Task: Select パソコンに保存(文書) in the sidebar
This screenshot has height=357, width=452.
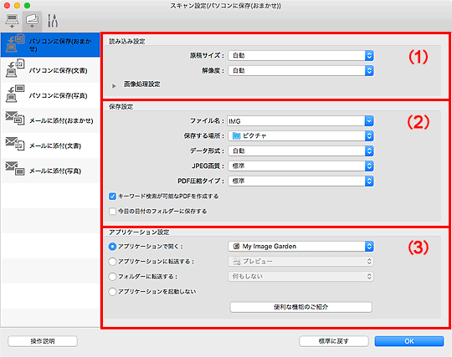Action: point(50,70)
